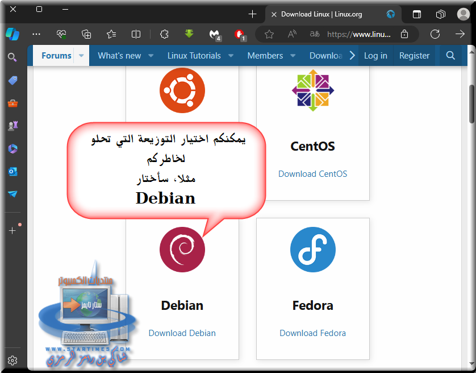
Task: Open the sidebar Search icon
Action: 12,57
